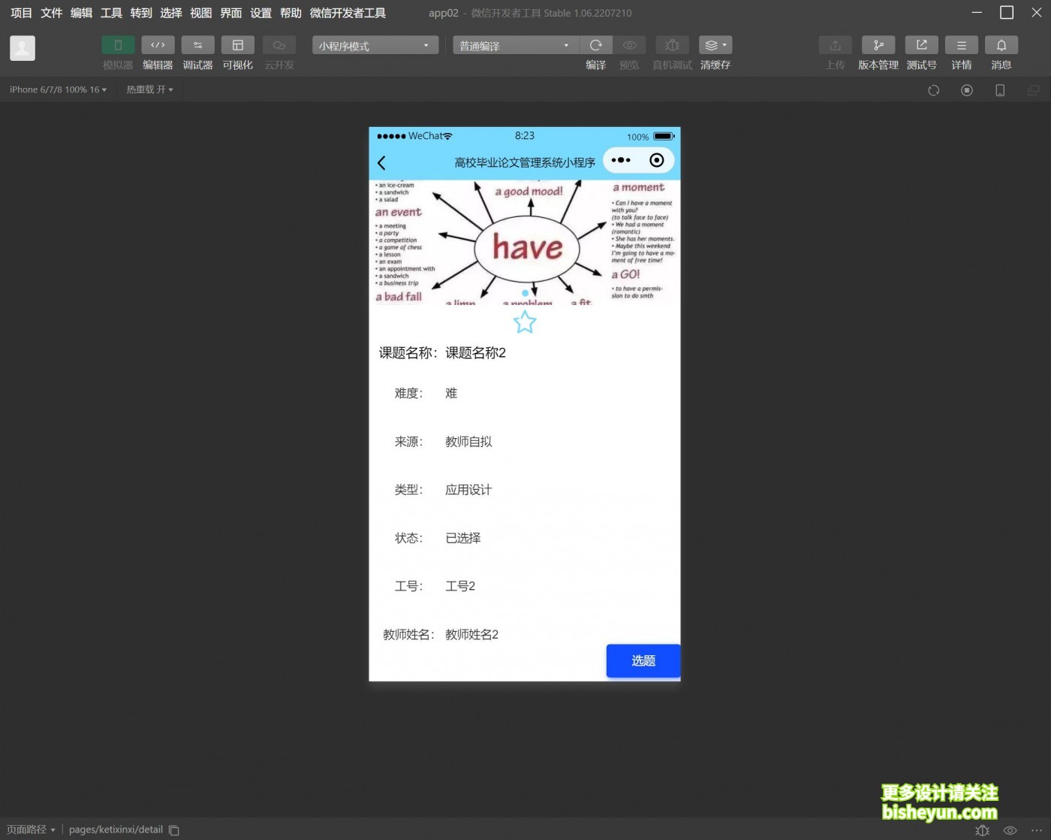The image size is (1051, 840).
Task: Open the clear cache menu (清缓存)
Action: click(715, 45)
